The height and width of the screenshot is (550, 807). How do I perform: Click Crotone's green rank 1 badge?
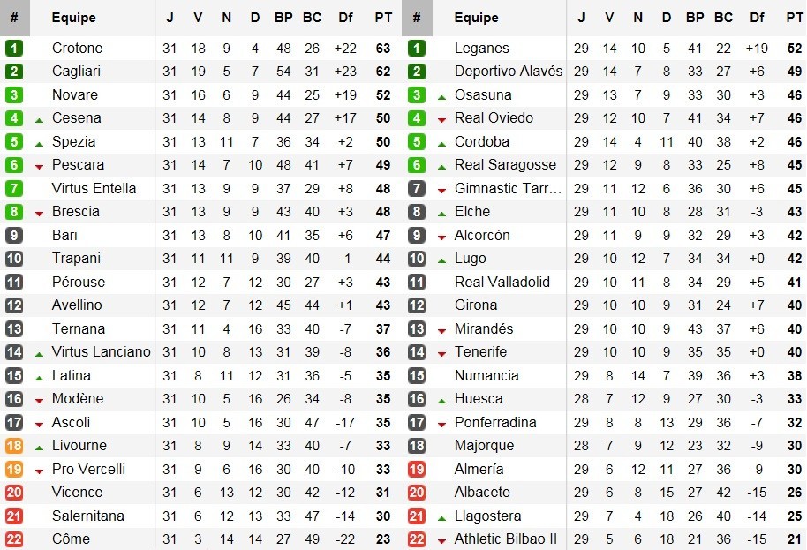pos(14,49)
